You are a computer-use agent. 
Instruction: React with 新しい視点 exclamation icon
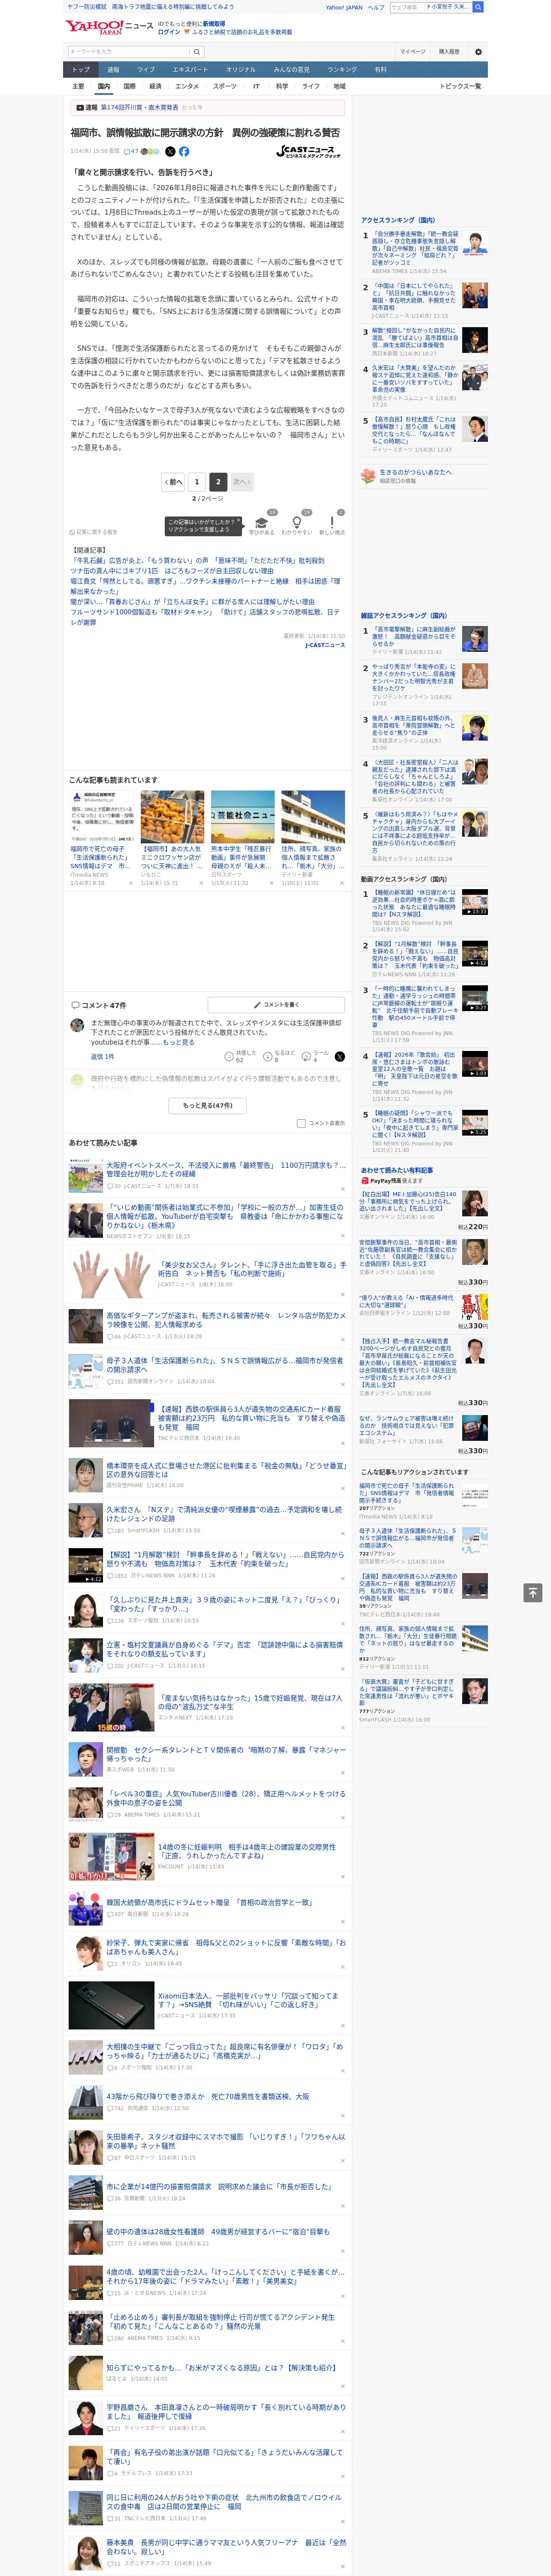(x=332, y=524)
